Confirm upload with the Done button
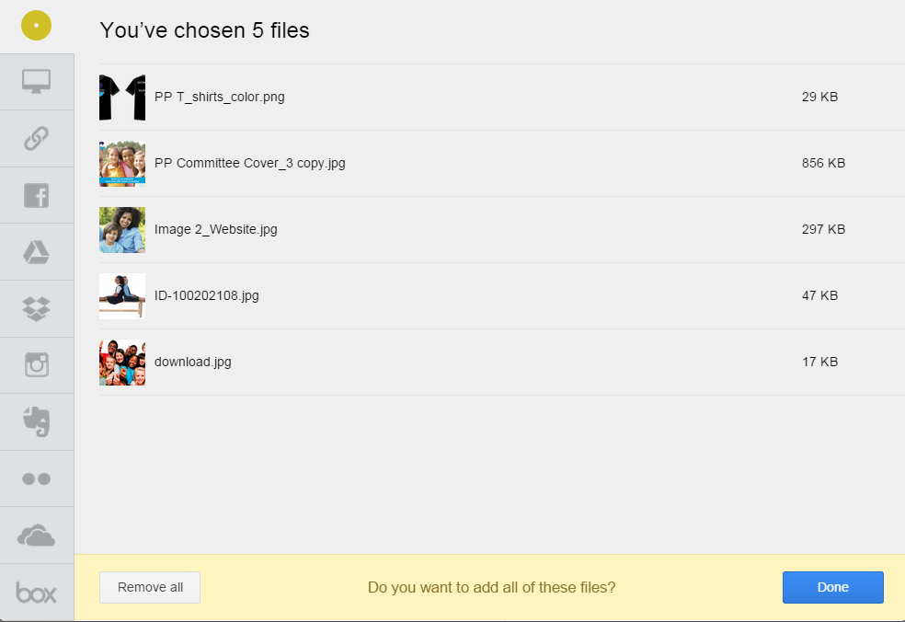This screenshot has width=905, height=622. pyautogui.click(x=833, y=587)
